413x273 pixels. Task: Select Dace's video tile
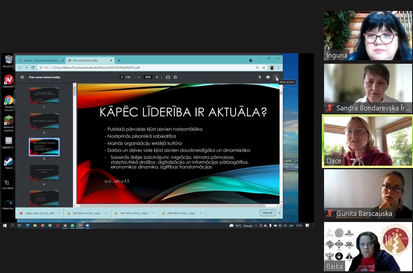point(368,141)
